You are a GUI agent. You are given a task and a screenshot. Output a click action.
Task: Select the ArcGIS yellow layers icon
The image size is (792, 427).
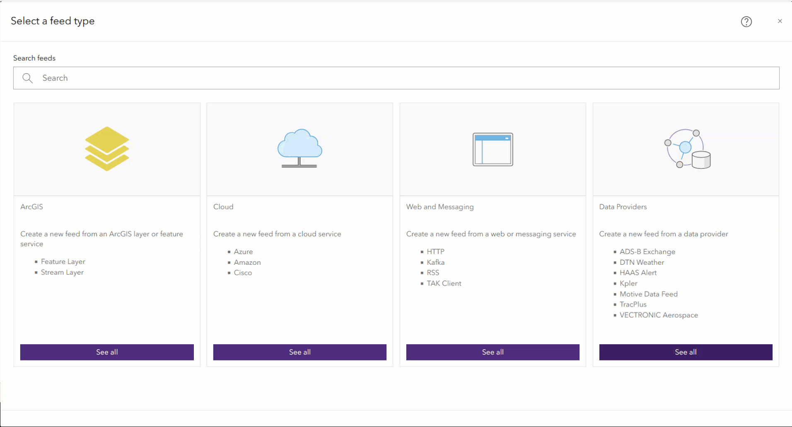107,149
